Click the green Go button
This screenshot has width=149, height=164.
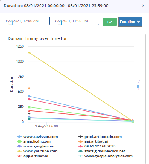[x=110, y=22]
